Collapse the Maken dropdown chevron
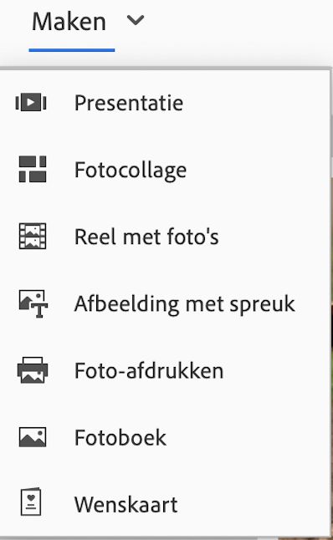The image size is (333, 540). 136,20
